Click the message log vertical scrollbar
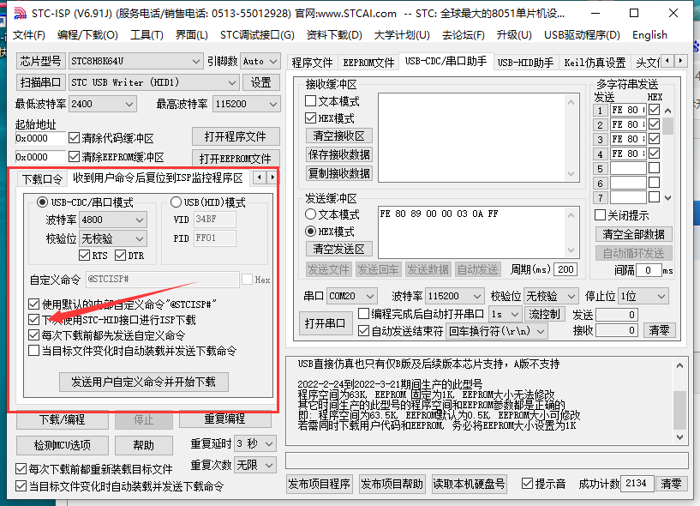 coord(679,401)
